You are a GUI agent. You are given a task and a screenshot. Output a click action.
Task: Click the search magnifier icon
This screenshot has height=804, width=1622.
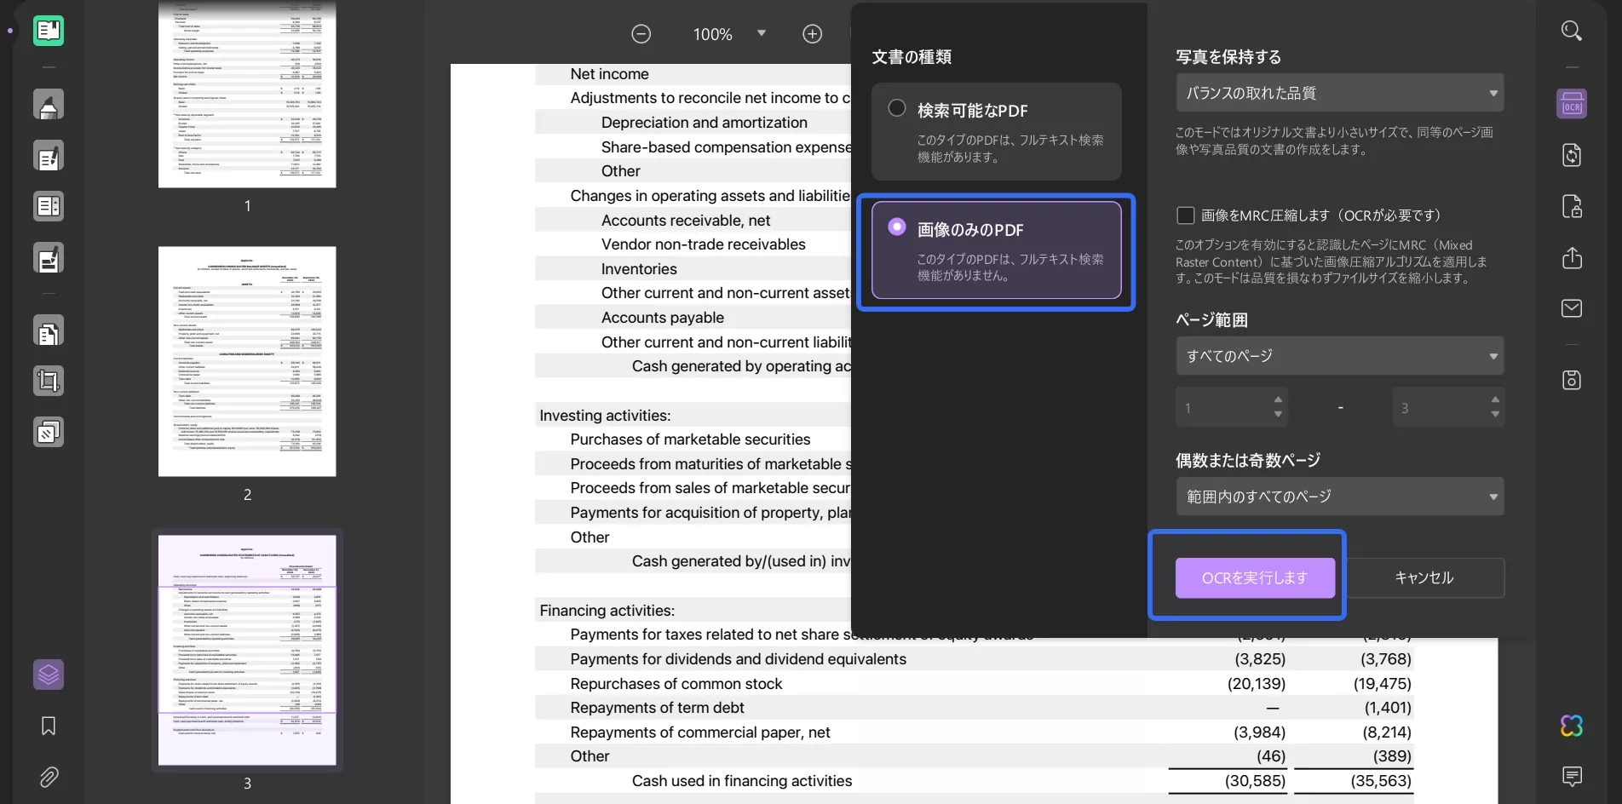tap(1571, 32)
